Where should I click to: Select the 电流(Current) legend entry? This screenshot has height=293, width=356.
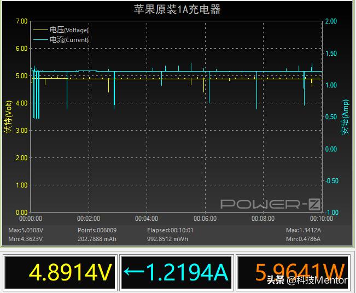pos(61,40)
